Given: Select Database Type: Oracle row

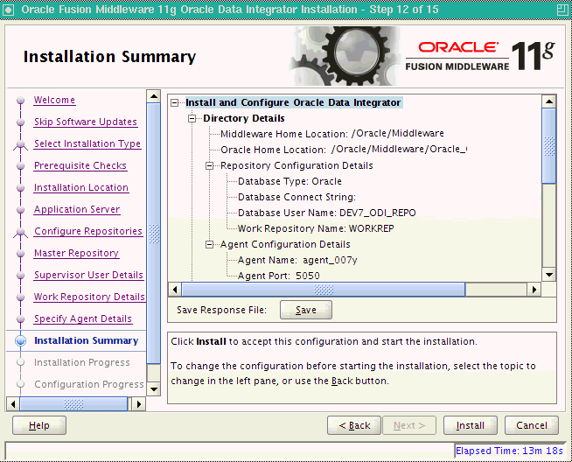Looking at the screenshot, I should [x=289, y=181].
